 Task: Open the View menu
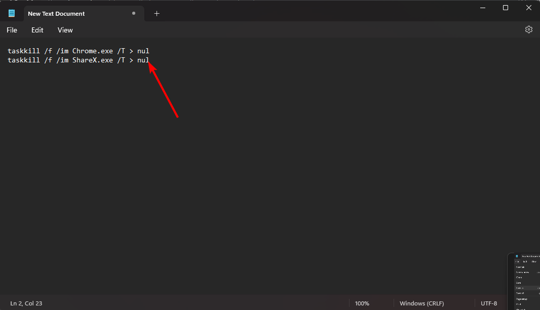tap(65, 30)
